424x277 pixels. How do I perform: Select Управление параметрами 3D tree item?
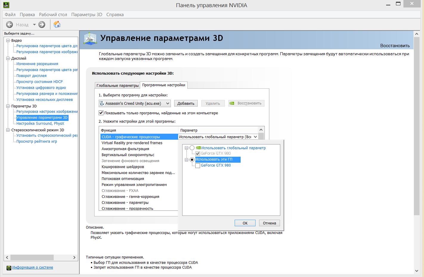pos(42,118)
